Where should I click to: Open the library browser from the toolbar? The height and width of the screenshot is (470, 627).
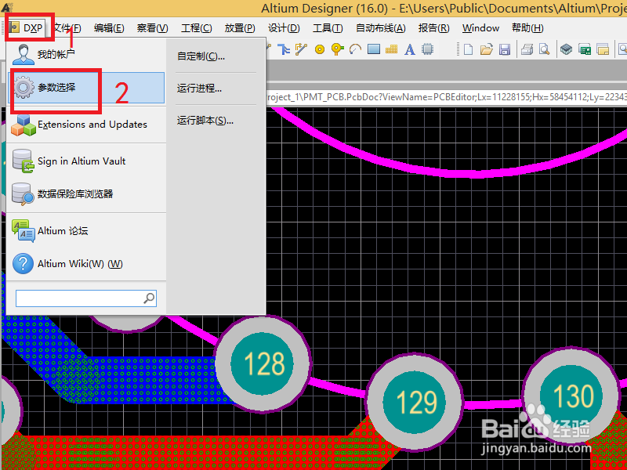coord(567,49)
